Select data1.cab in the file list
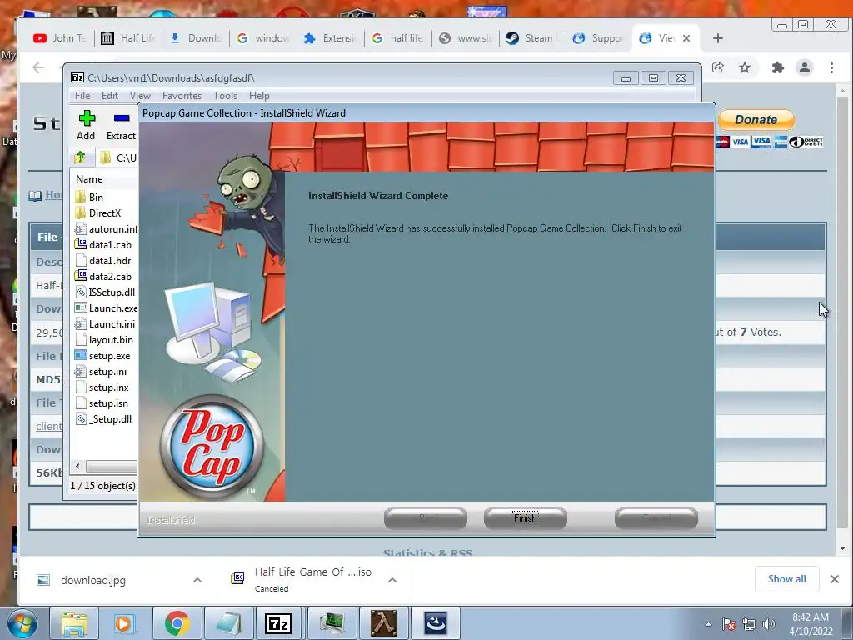The height and width of the screenshot is (640, 853). click(104, 244)
